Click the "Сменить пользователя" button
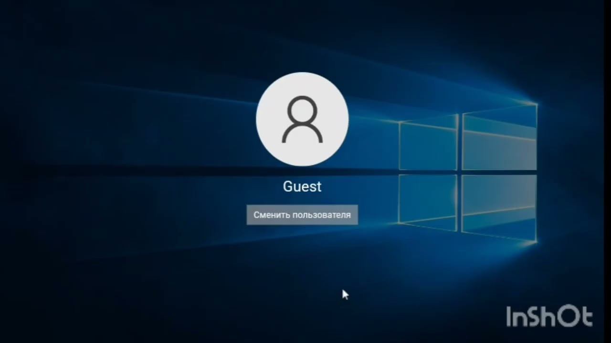The width and height of the screenshot is (611, 343). point(302,215)
